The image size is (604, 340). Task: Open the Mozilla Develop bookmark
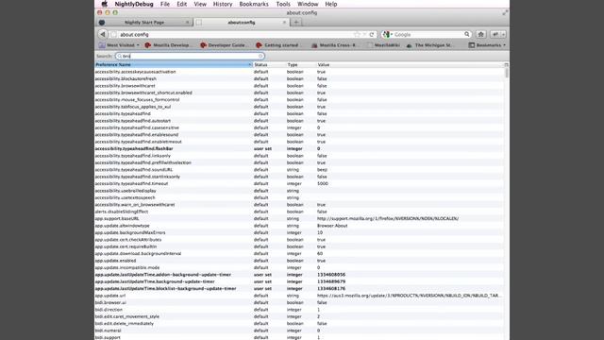(x=167, y=45)
